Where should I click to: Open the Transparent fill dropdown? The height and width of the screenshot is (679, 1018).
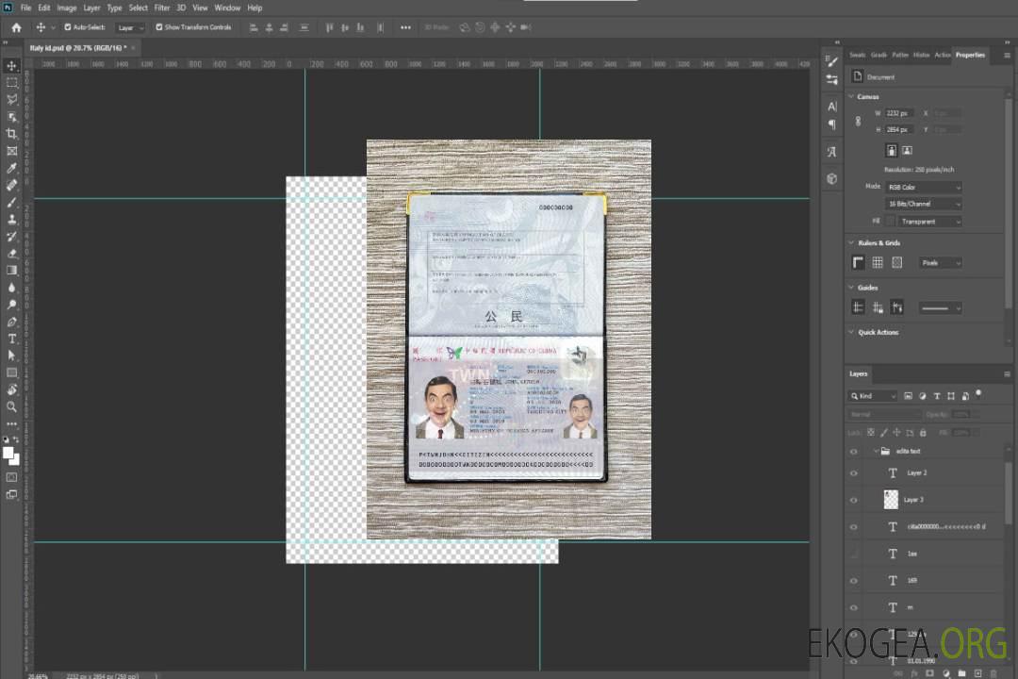929,222
